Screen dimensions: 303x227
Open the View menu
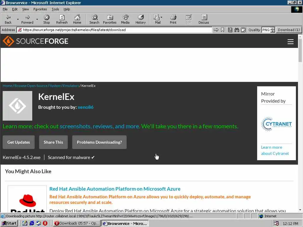25,9
